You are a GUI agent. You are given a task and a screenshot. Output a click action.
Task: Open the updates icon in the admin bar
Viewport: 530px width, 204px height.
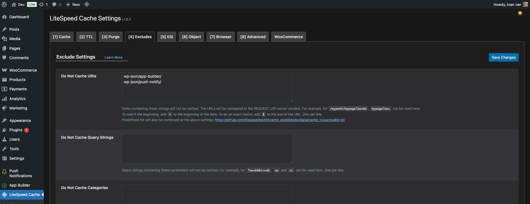43,4
